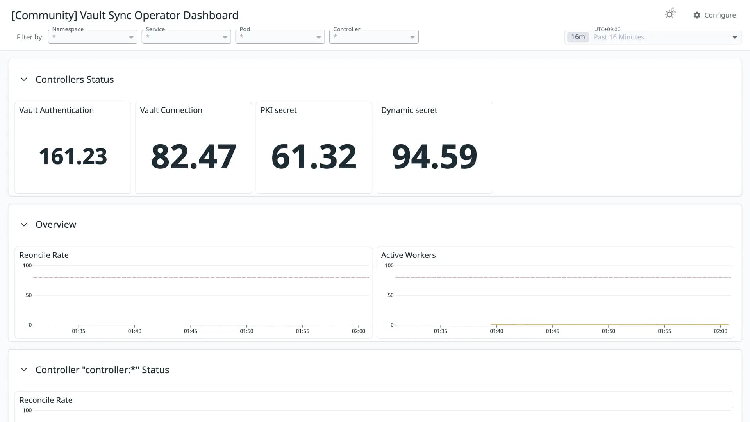The width and height of the screenshot is (750, 422).
Task: Collapse the Controllers Status section
Action: [24, 80]
